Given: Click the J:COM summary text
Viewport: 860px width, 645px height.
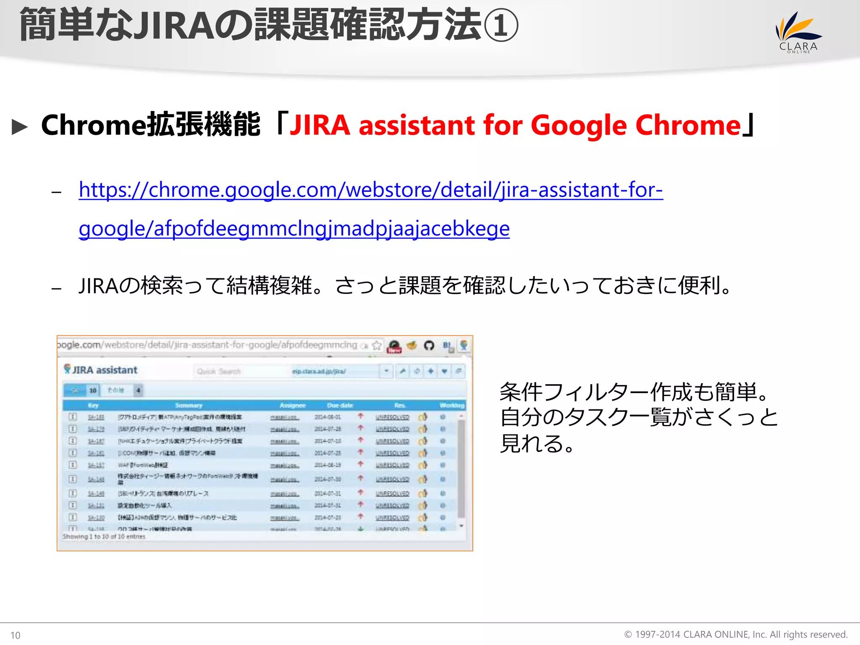Looking at the screenshot, I should (x=167, y=453).
